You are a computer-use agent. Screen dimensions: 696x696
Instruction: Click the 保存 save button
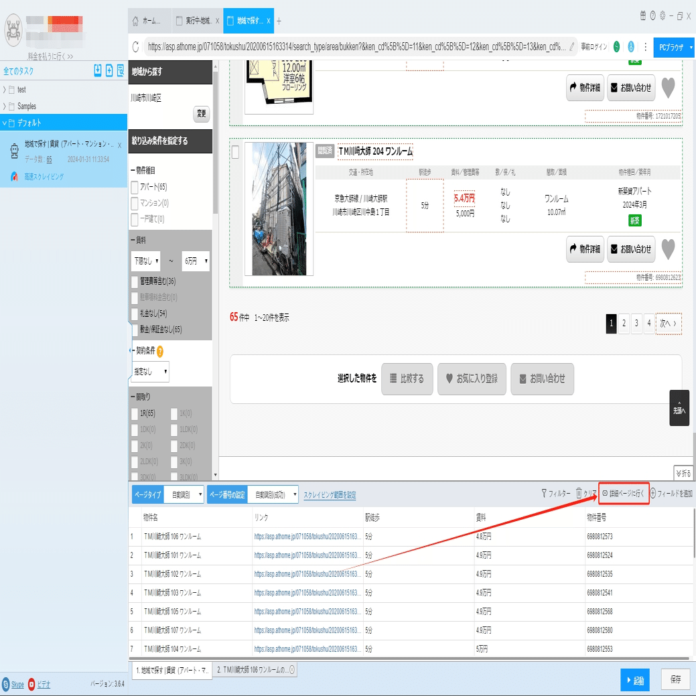tap(676, 679)
